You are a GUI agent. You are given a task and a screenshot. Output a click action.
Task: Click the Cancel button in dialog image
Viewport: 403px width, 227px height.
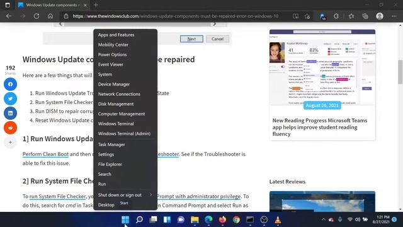pos(217,39)
